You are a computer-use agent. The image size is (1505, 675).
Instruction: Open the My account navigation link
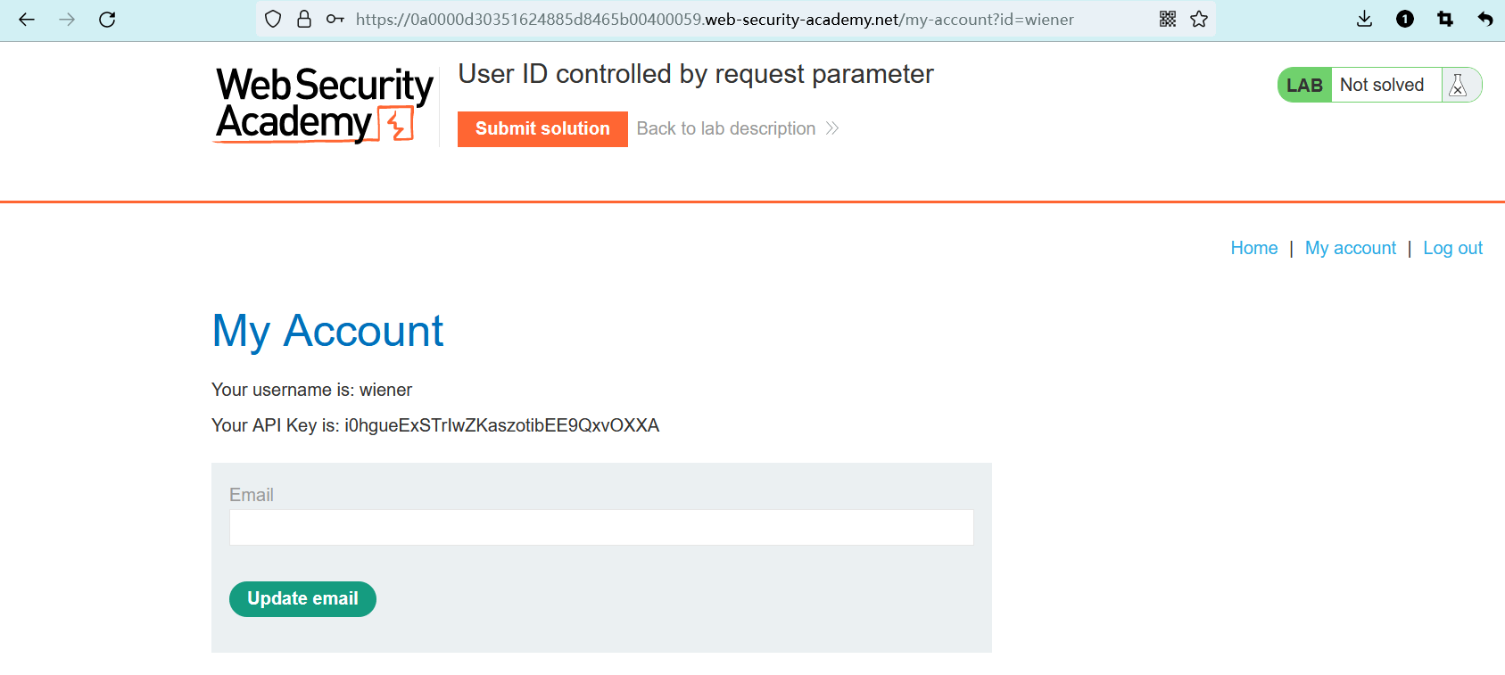[1350, 249]
